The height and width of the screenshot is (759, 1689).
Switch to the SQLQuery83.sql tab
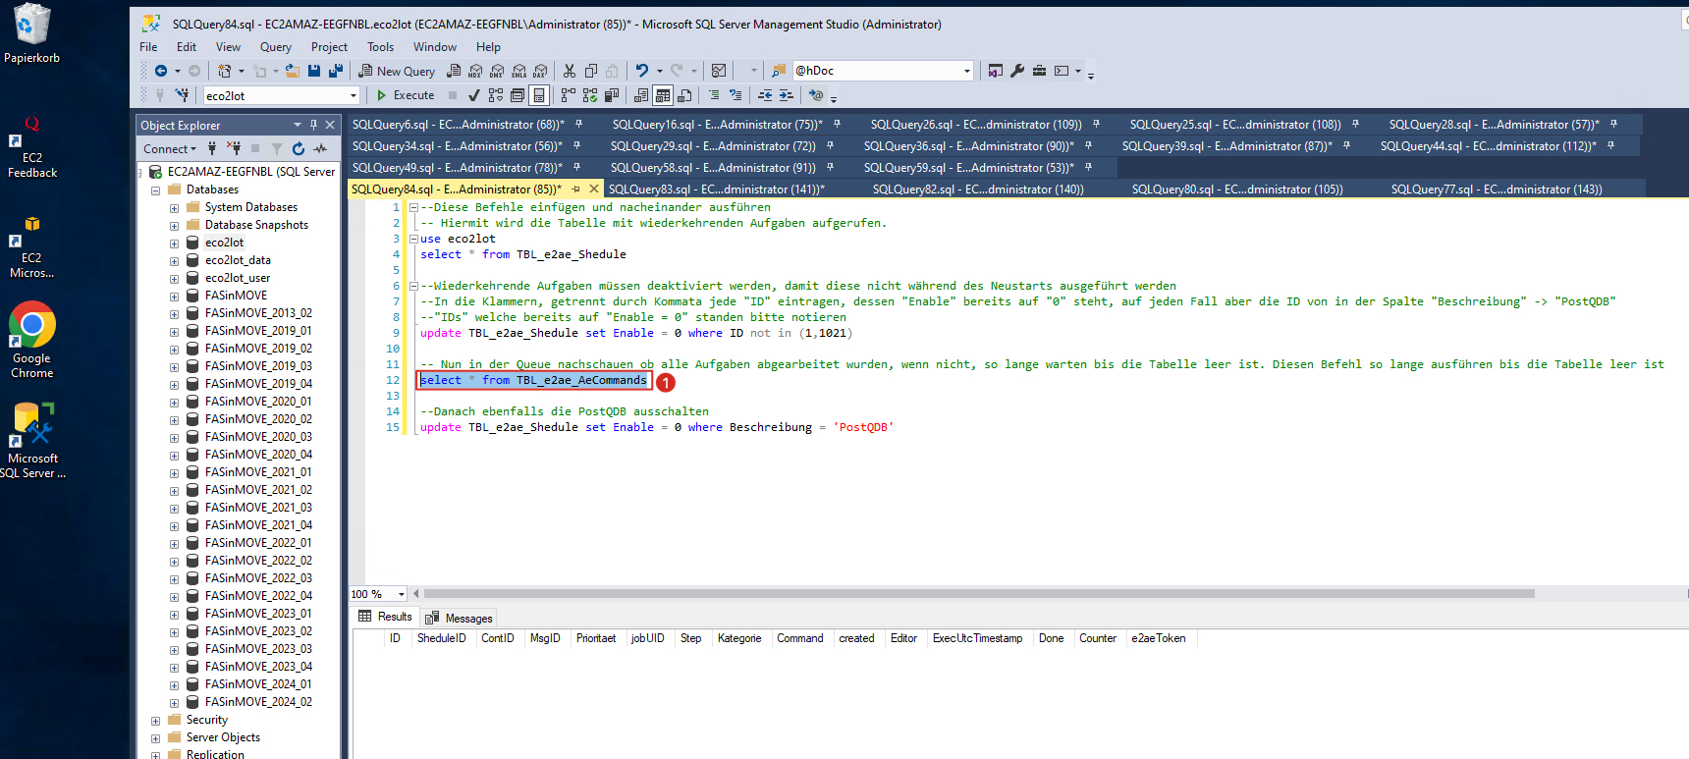pyautogui.click(x=717, y=190)
